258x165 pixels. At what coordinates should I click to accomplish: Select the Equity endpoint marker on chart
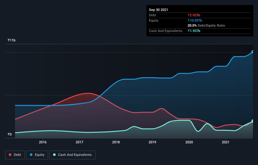(x=253, y=52)
